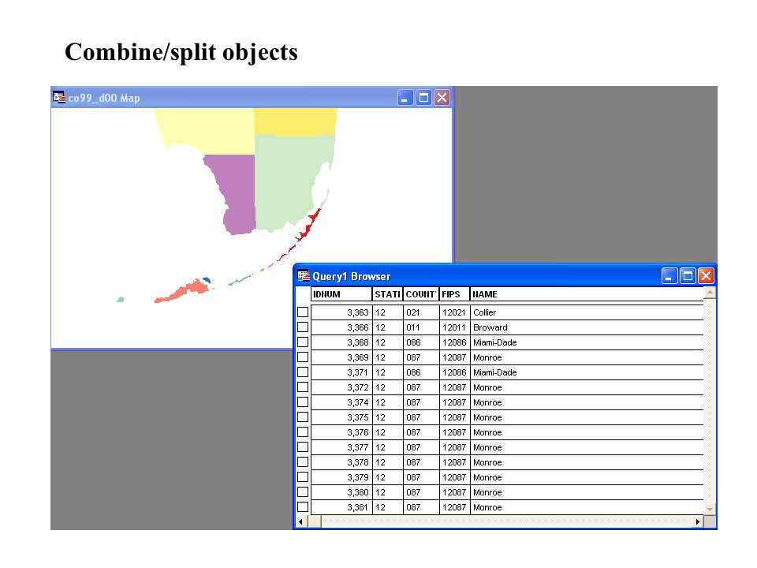Click the IDNUM column header
The width and height of the screenshot is (757, 568).
(x=341, y=294)
